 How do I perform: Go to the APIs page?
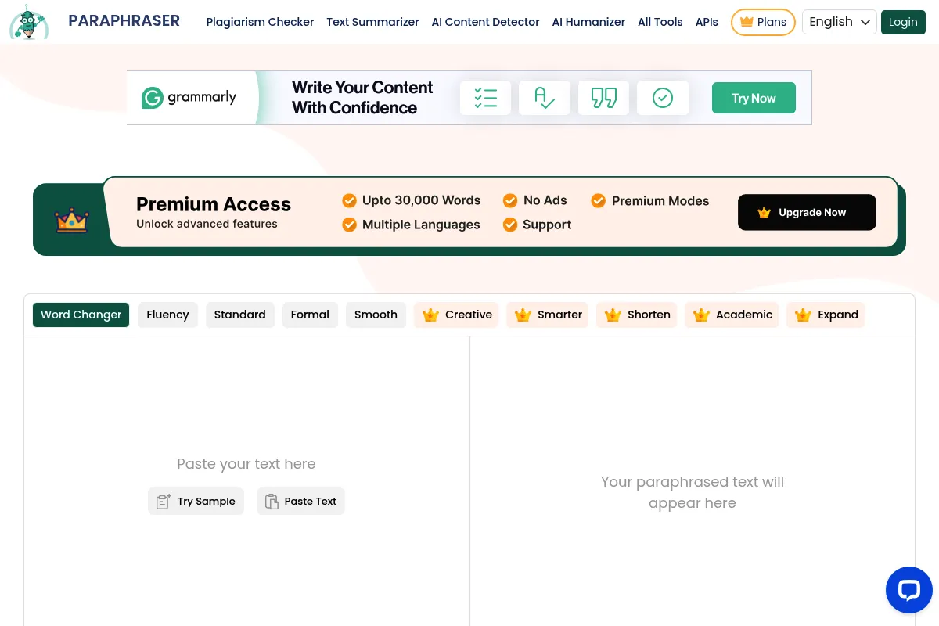coord(707,22)
